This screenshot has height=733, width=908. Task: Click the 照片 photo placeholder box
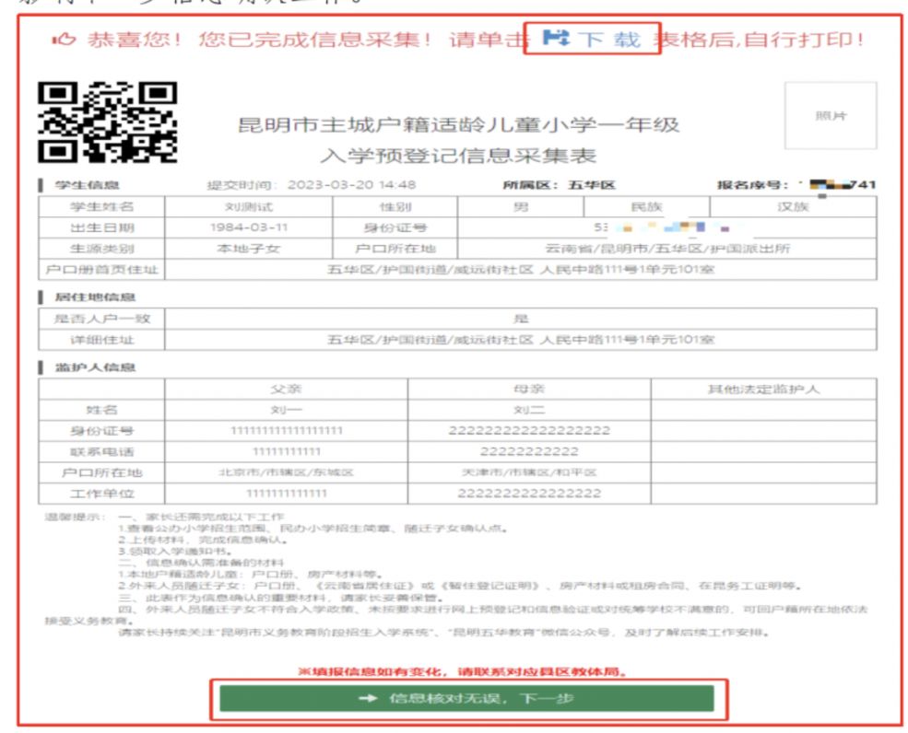(831, 115)
